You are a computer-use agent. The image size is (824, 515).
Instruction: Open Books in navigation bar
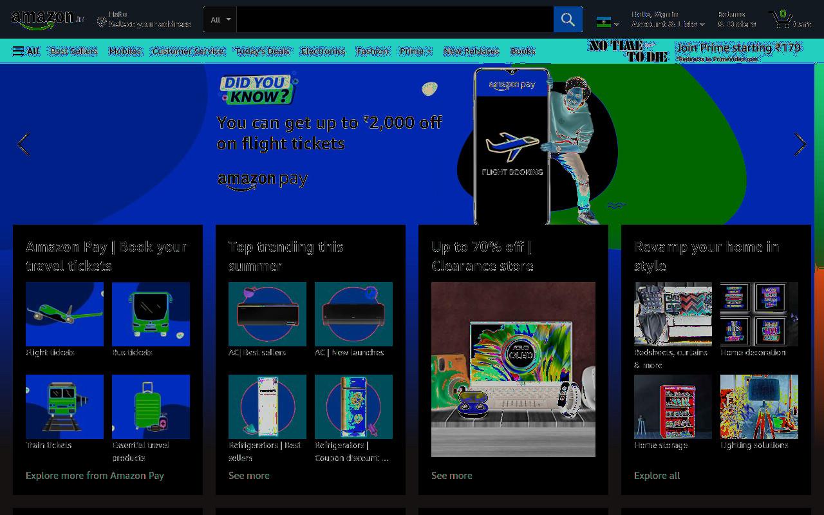pyautogui.click(x=523, y=51)
